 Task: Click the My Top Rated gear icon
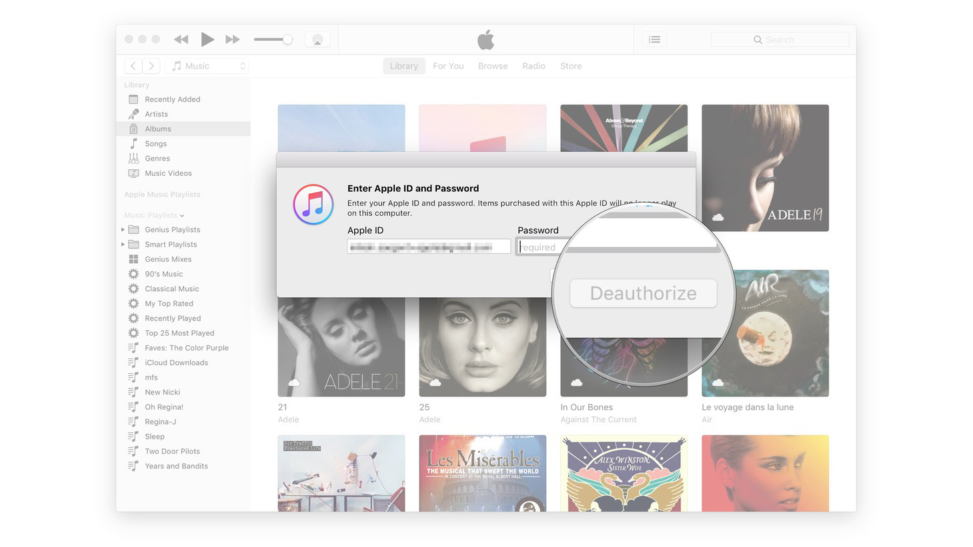point(133,303)
